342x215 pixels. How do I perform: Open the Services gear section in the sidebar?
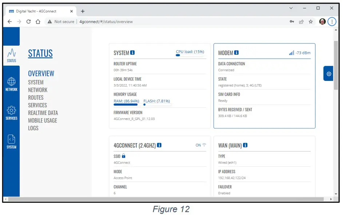point(11,113)
